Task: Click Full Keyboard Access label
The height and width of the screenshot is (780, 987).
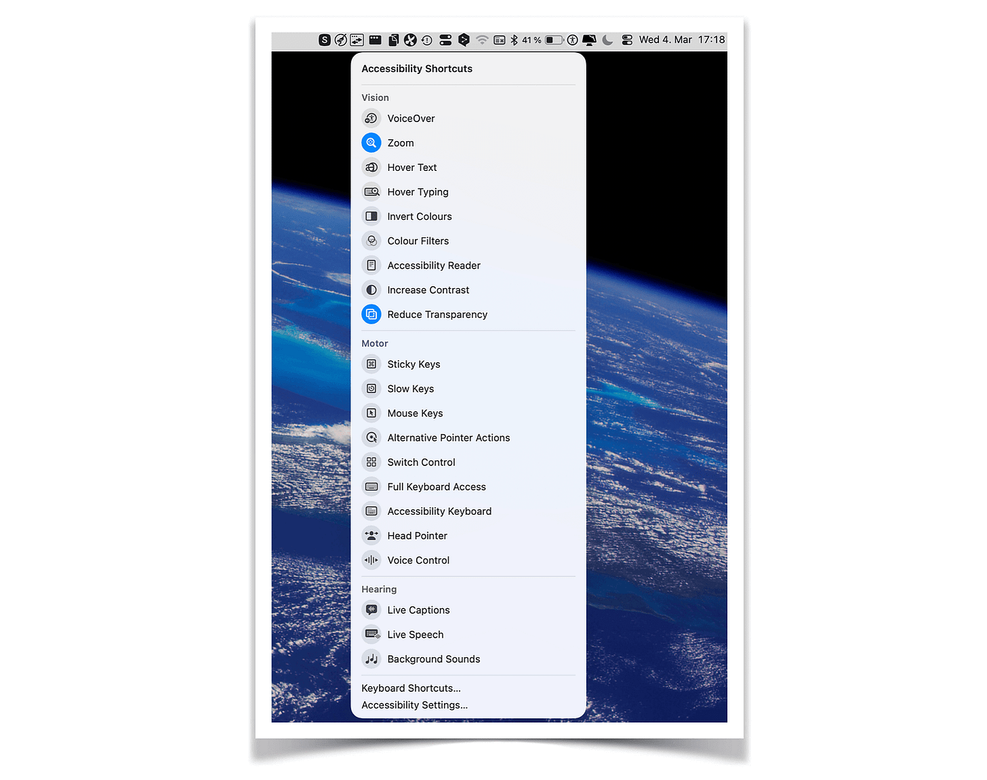Action: pyautogui.click(x=437, y=487)
